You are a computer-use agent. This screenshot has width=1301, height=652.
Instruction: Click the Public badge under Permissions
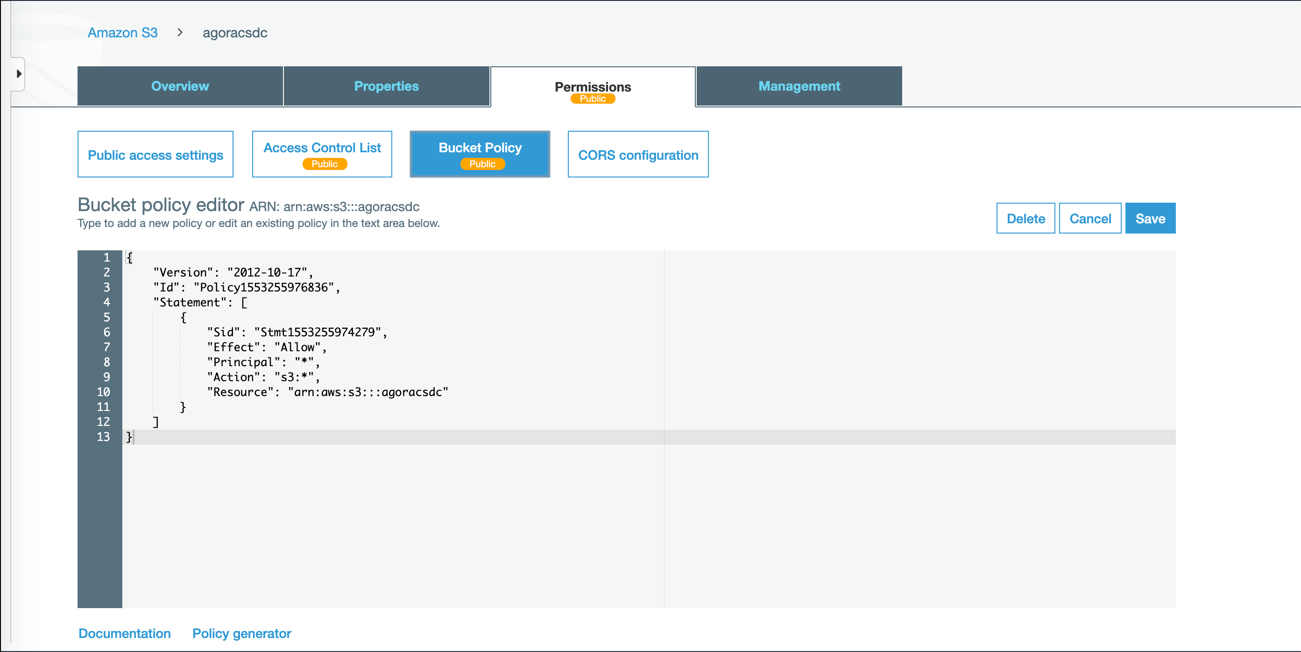pos(592,99)
